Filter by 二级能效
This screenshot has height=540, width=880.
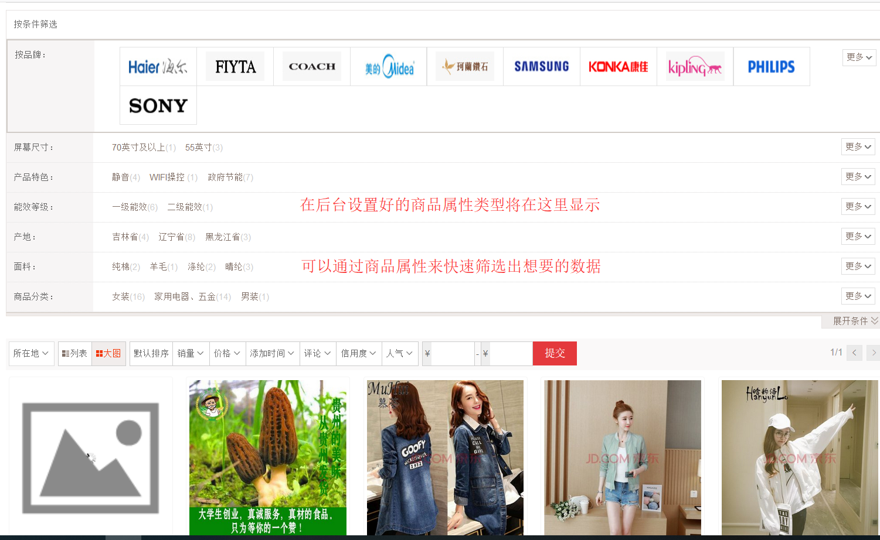(190, 207)
